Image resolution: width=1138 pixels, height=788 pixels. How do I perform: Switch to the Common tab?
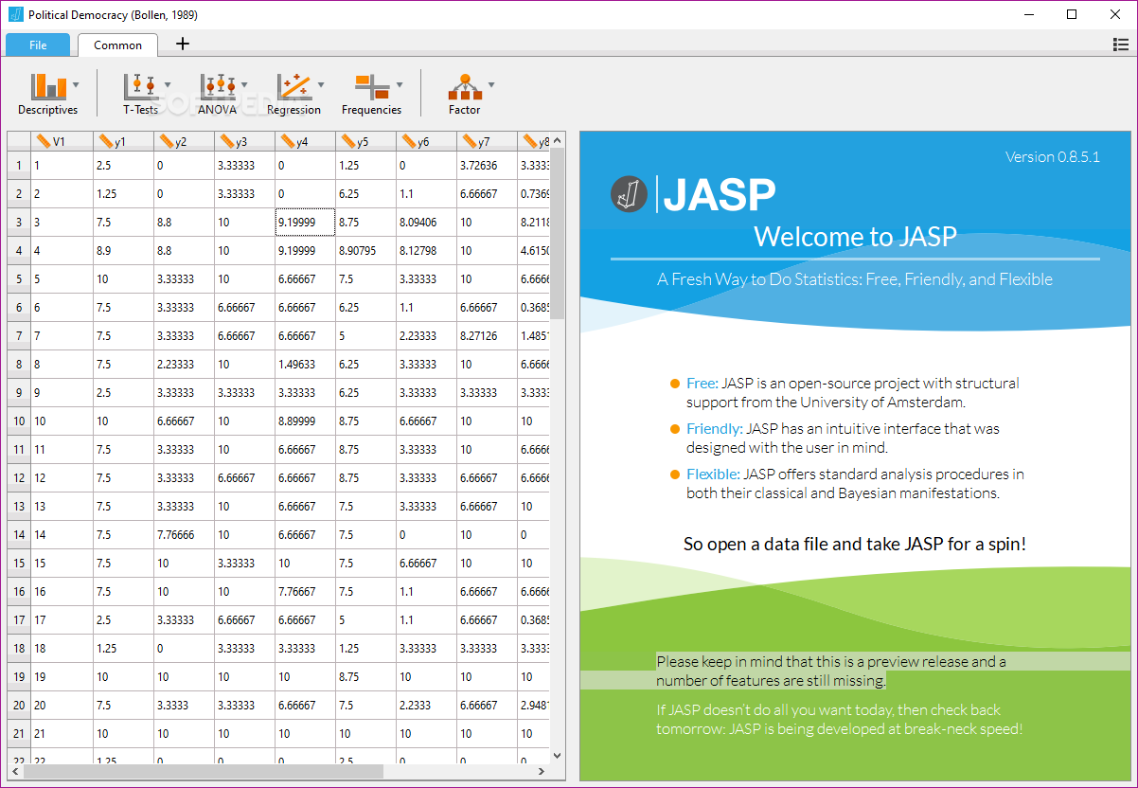118,45
